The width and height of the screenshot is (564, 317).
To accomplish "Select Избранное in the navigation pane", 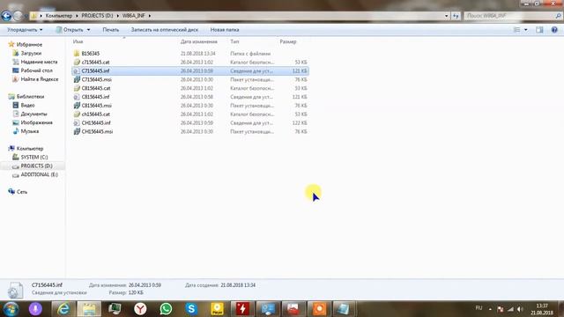I will click(29, 45).
